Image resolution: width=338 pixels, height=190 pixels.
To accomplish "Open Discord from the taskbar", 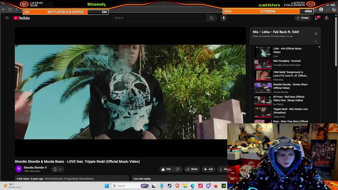I will [x=208, y=186].
